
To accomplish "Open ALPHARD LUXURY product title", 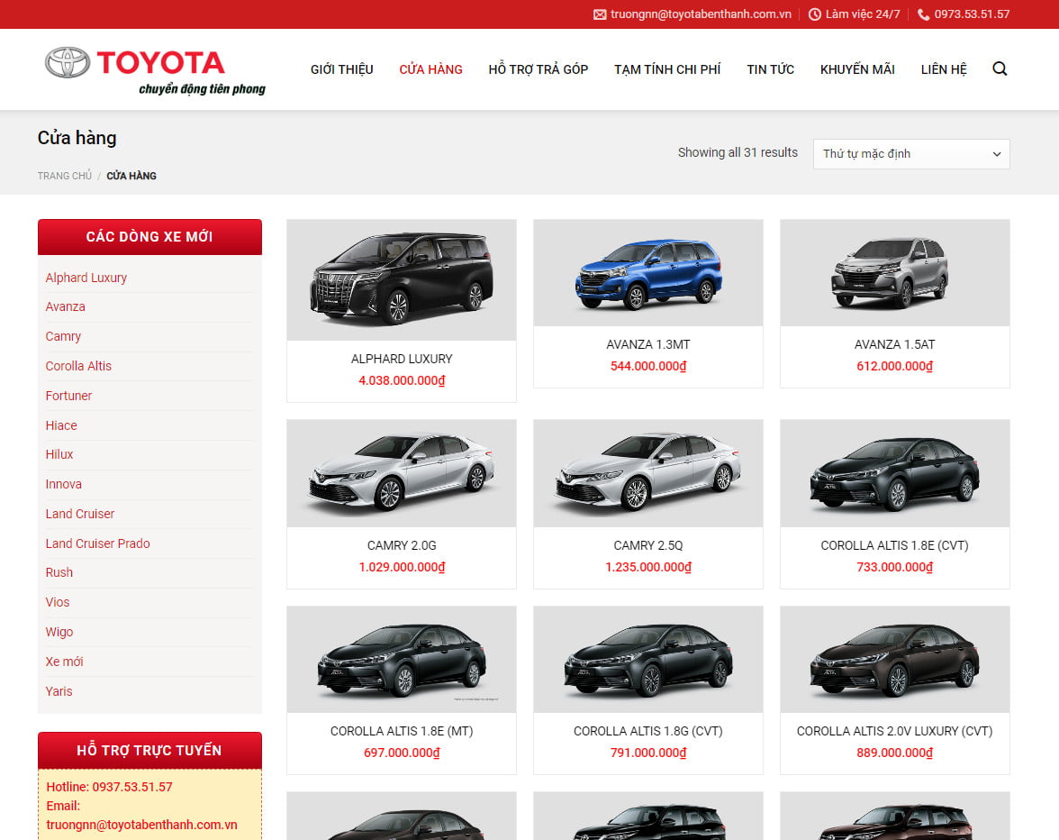I will pyautogui.click(x=402, y=360).
